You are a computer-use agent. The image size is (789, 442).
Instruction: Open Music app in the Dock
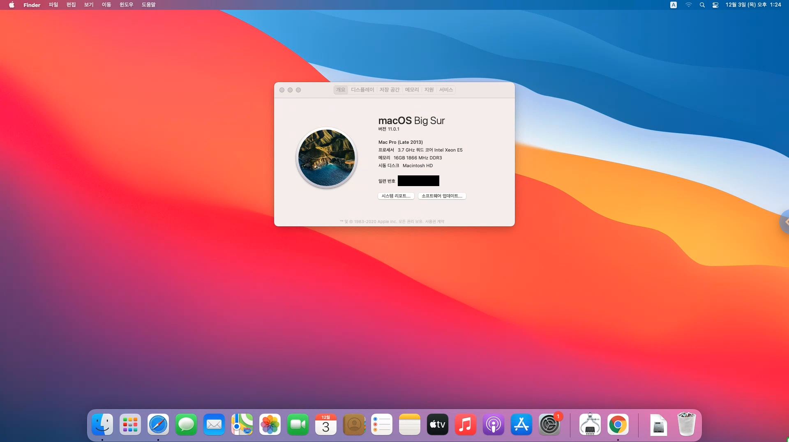[466, 424]
